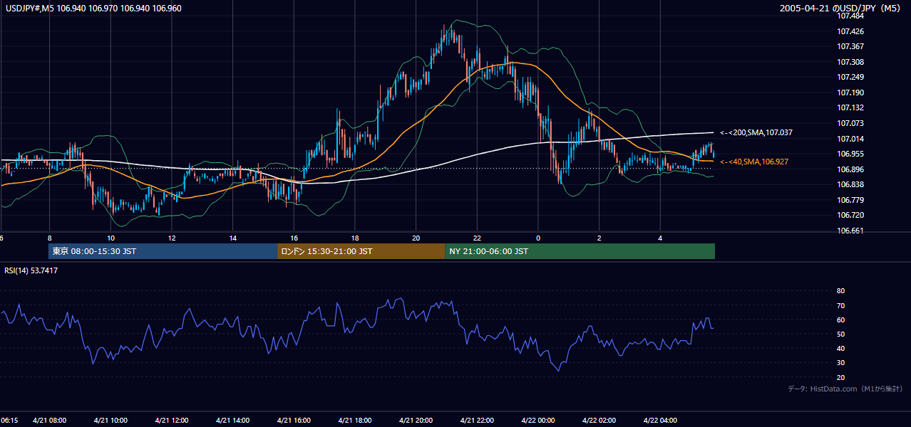Click price axis value 106.720

coord(850,215)
